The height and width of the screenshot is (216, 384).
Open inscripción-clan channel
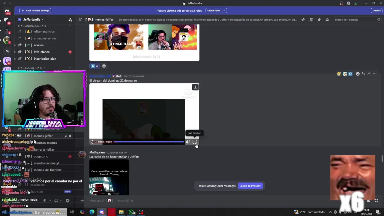[x=45, y=59]
